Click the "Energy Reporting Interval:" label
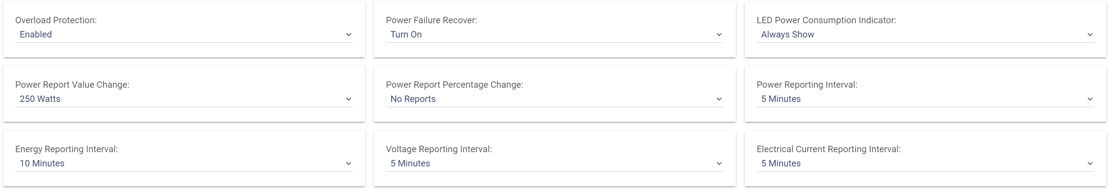The height and width of the screenshot is (190, 1109). tap(66, 149)
